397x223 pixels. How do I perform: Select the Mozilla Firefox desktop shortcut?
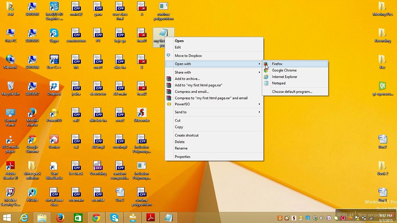click(32, 117)
